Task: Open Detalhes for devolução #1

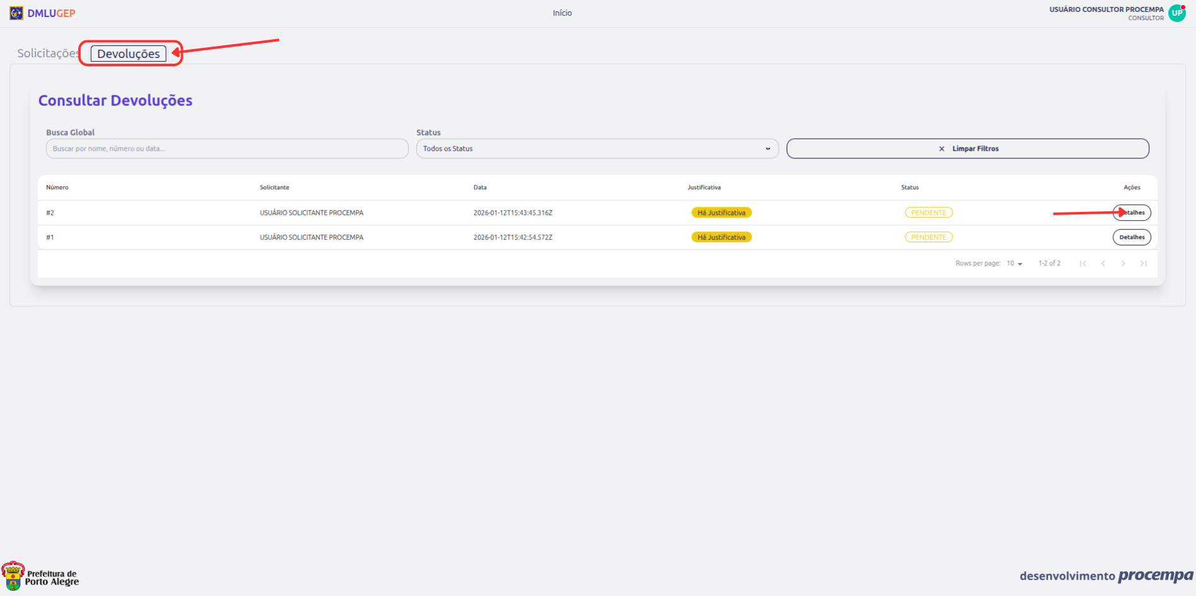Action: 1132,237
